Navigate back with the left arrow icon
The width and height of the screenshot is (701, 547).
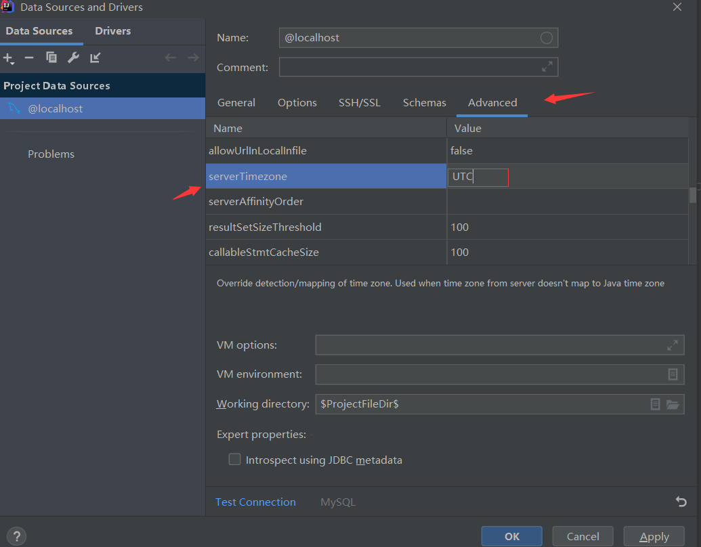point(171,58)
